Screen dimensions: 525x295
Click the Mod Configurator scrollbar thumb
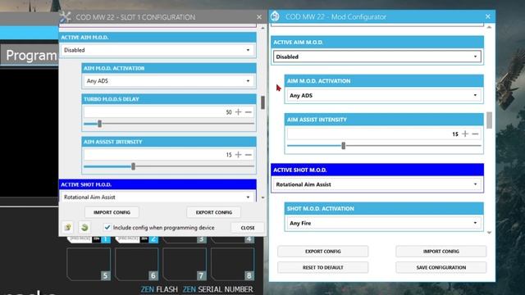489,120
